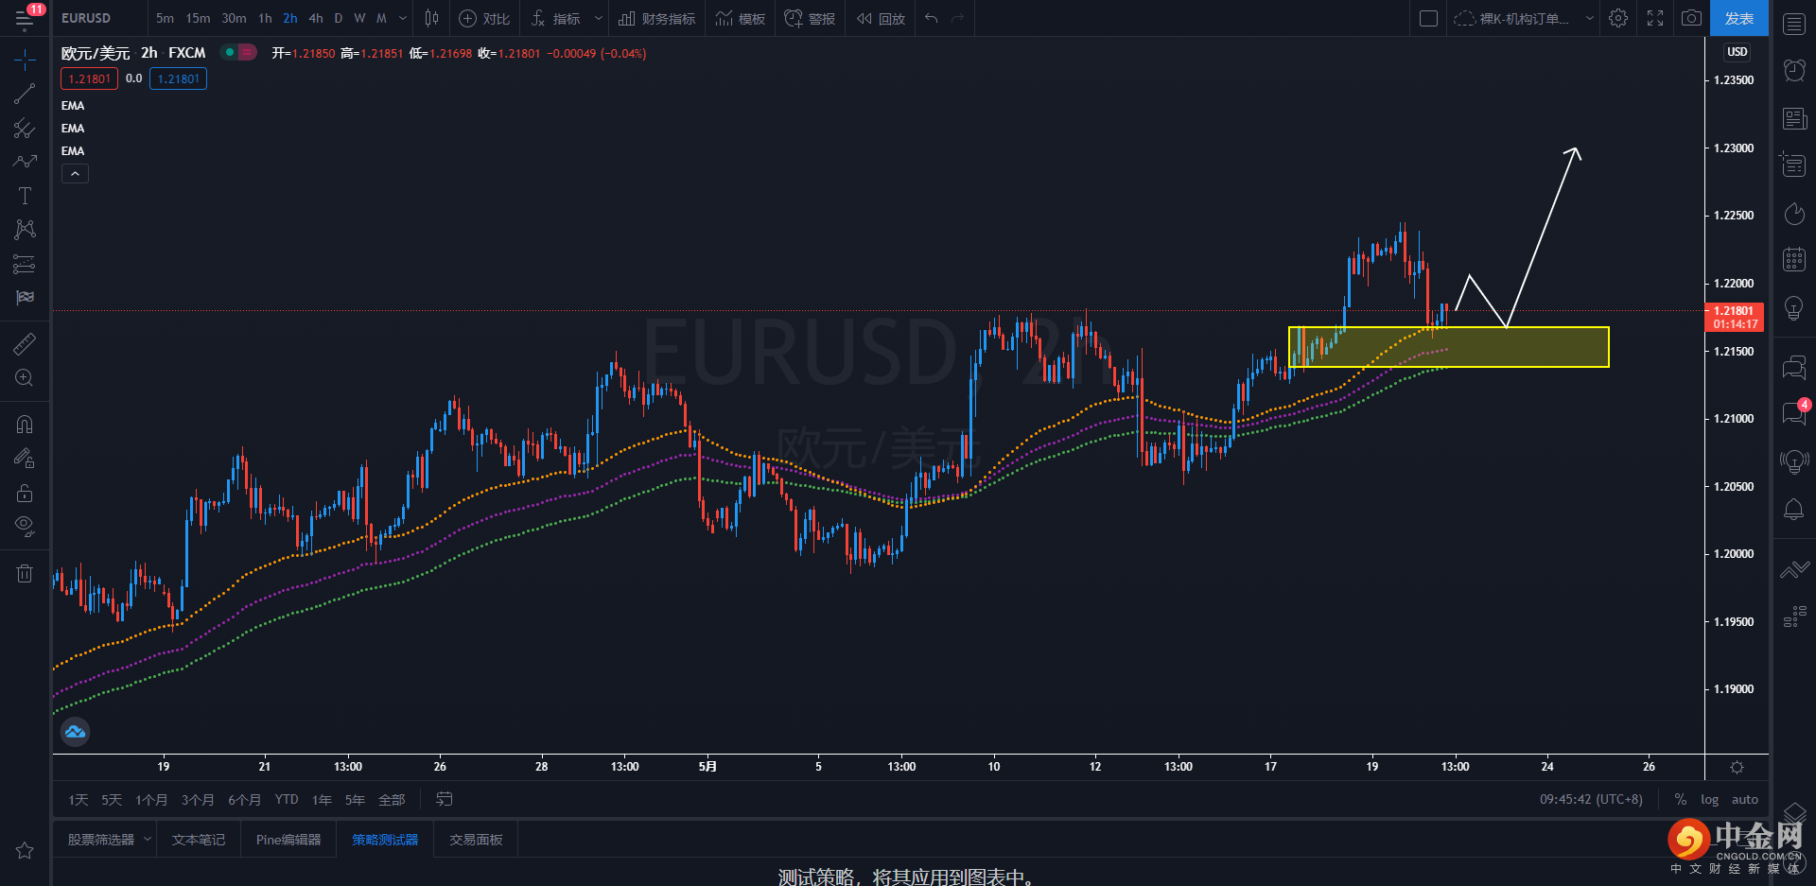Click the blue 发表 publish button
1816x886 pixels.
coord(1738,18)
